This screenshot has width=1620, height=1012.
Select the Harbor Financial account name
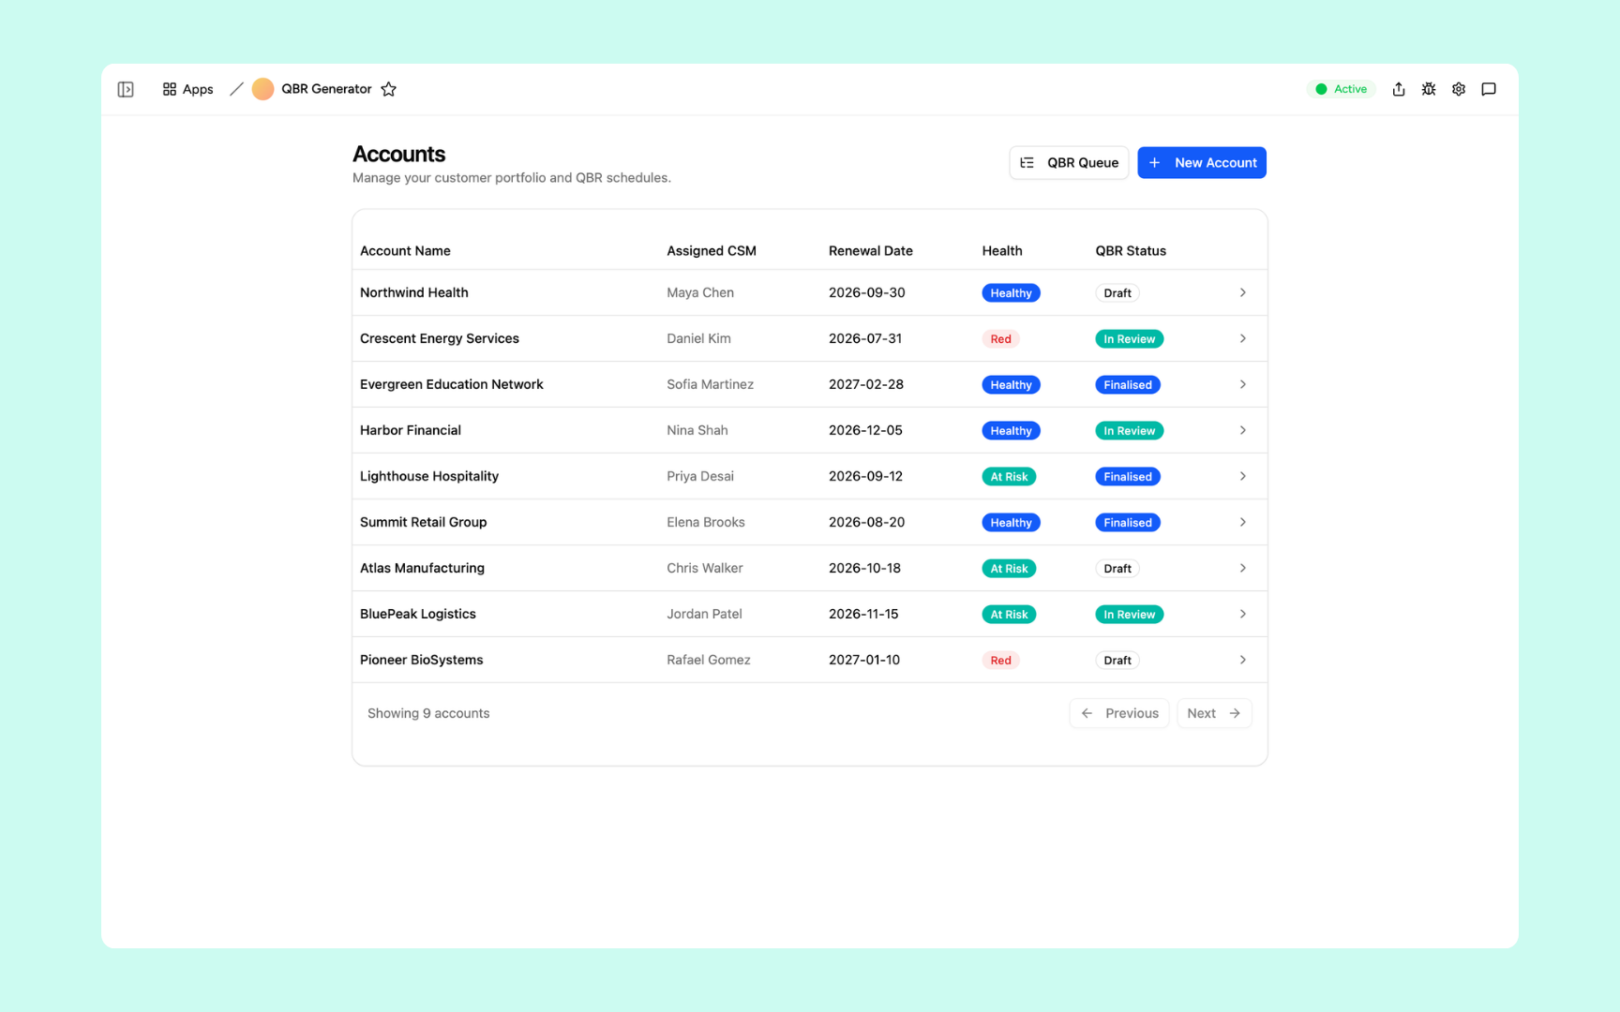point(411,430)
